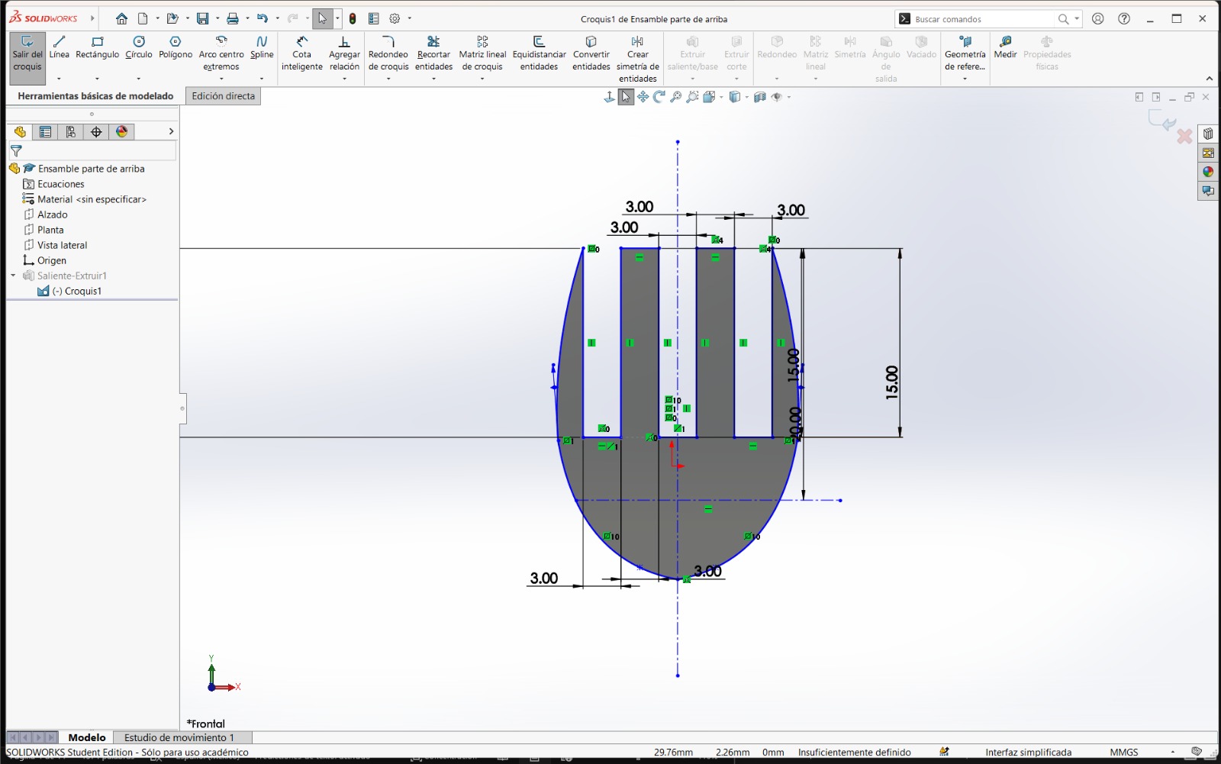Click the Undo arrow icon
1221x764 pixels.
263,18
